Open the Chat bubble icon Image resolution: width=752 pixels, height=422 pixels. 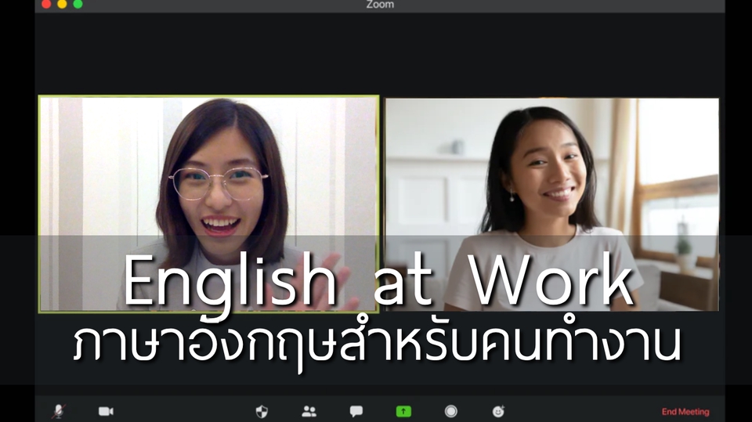click(x=356, y=412)
